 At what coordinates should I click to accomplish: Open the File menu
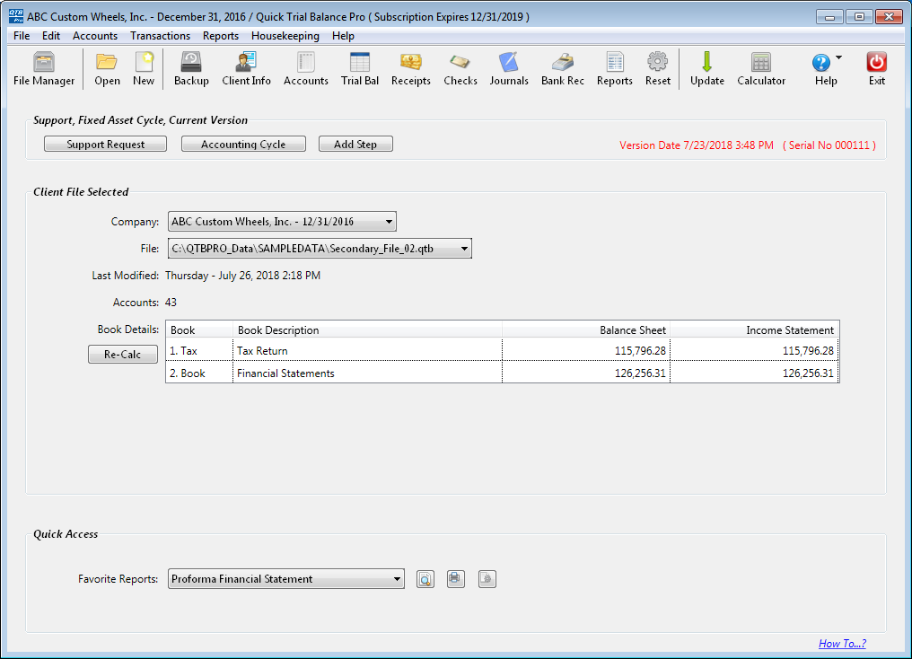(22, 36)
